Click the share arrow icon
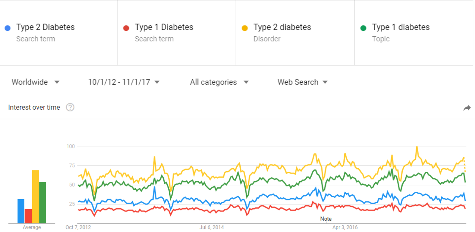Viewport: 475px width, 232px height. pos(467,108)
